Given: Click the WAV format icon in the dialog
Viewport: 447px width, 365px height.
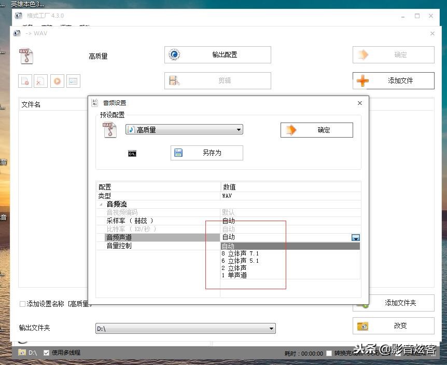Looking at the screenshot, I should tap(109, 130).
